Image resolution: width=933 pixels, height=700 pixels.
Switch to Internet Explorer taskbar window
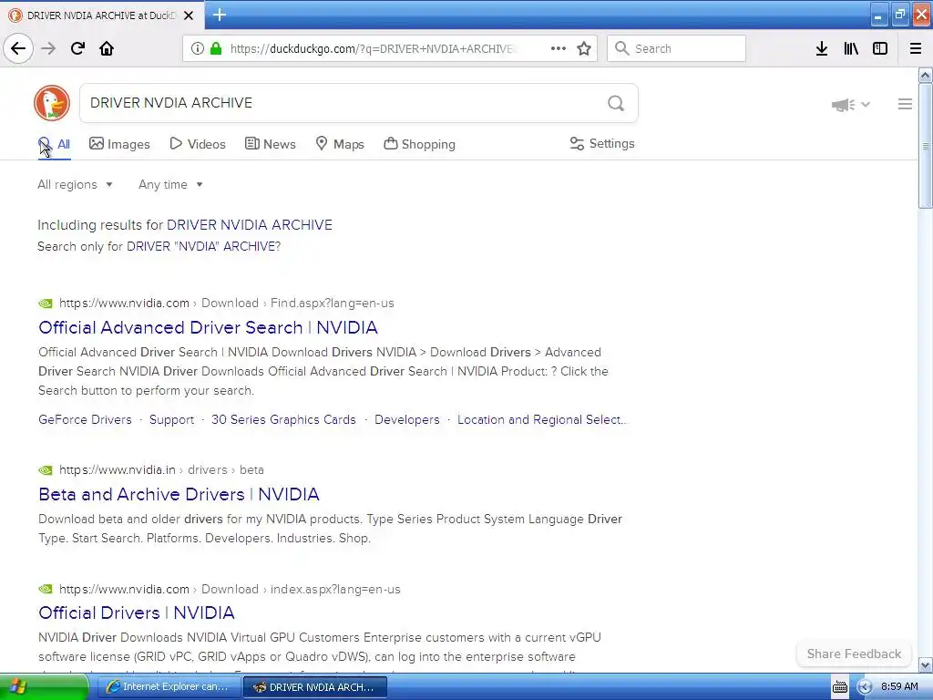click(x=168, y=687)
